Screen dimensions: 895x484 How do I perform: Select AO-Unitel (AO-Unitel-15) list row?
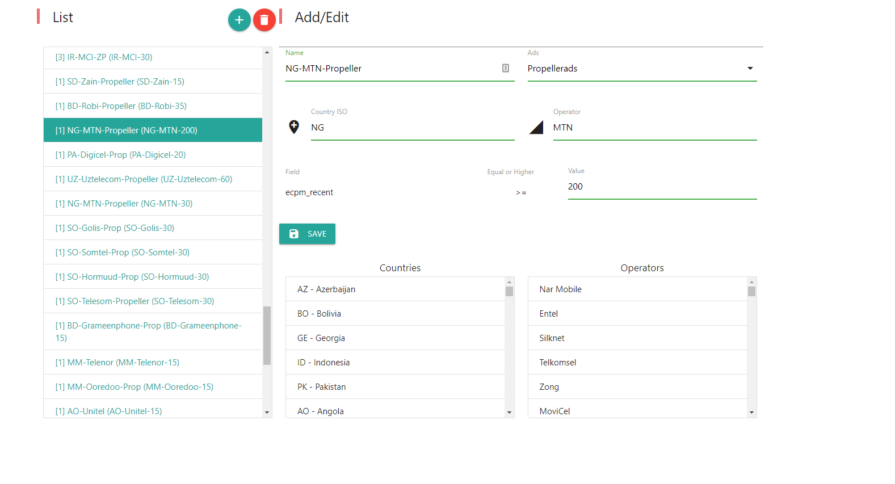point(153,410)
